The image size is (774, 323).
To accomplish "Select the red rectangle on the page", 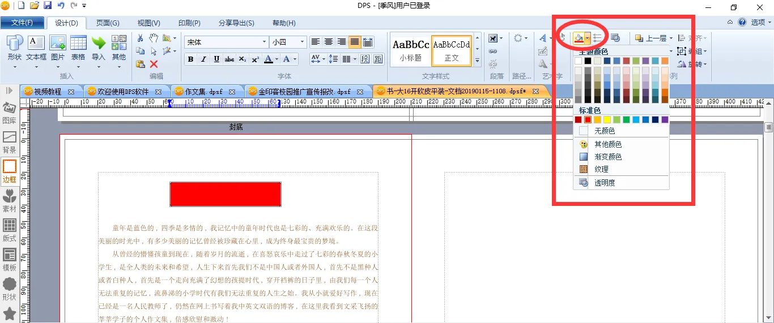I will tap(225, 194).
